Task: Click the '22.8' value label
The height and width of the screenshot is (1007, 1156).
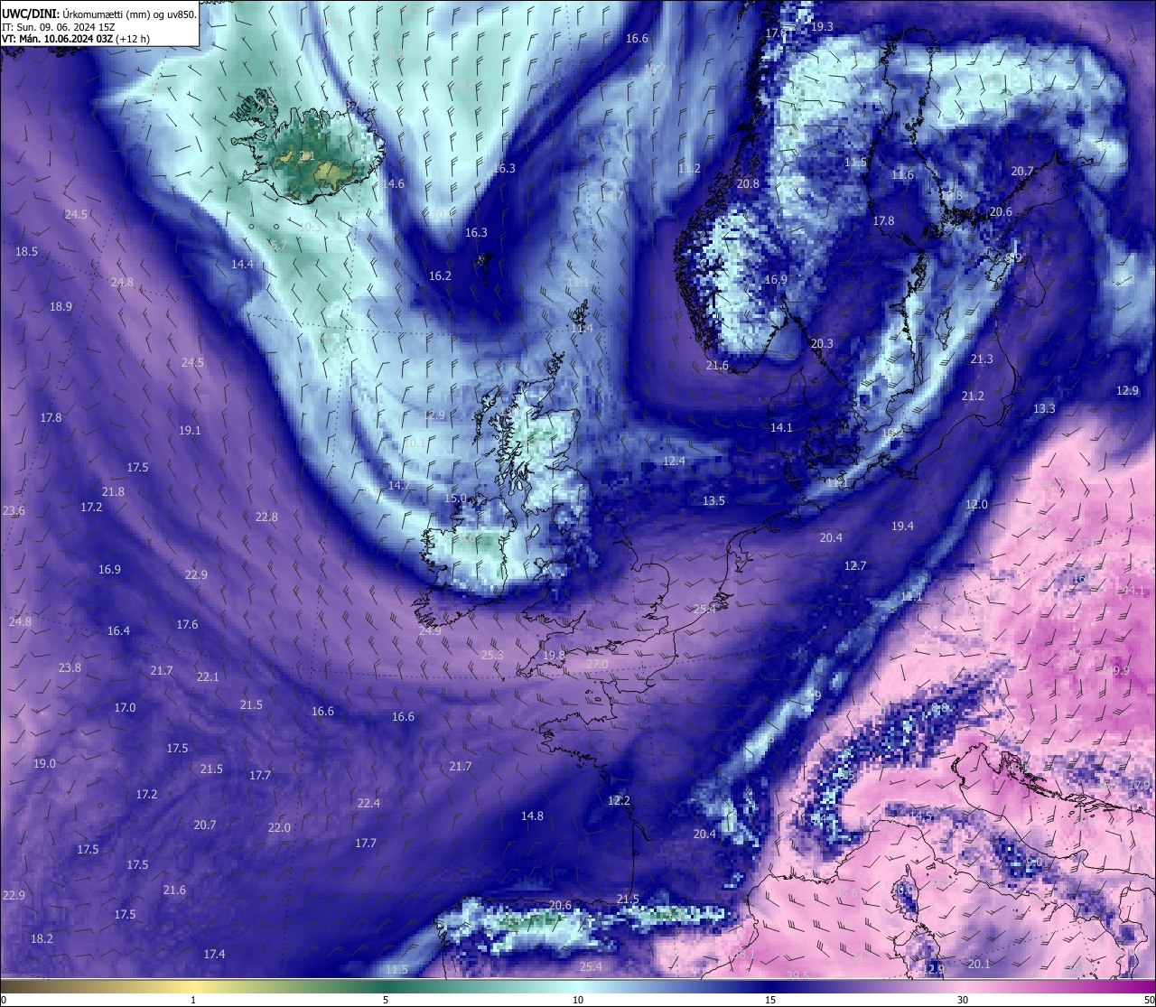Action: tap(266, 517)
